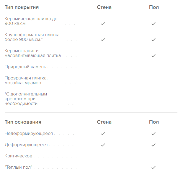Select the Природный камень row label
The image size is (178, 174).
pyautogui.click(x=25, y=67)
